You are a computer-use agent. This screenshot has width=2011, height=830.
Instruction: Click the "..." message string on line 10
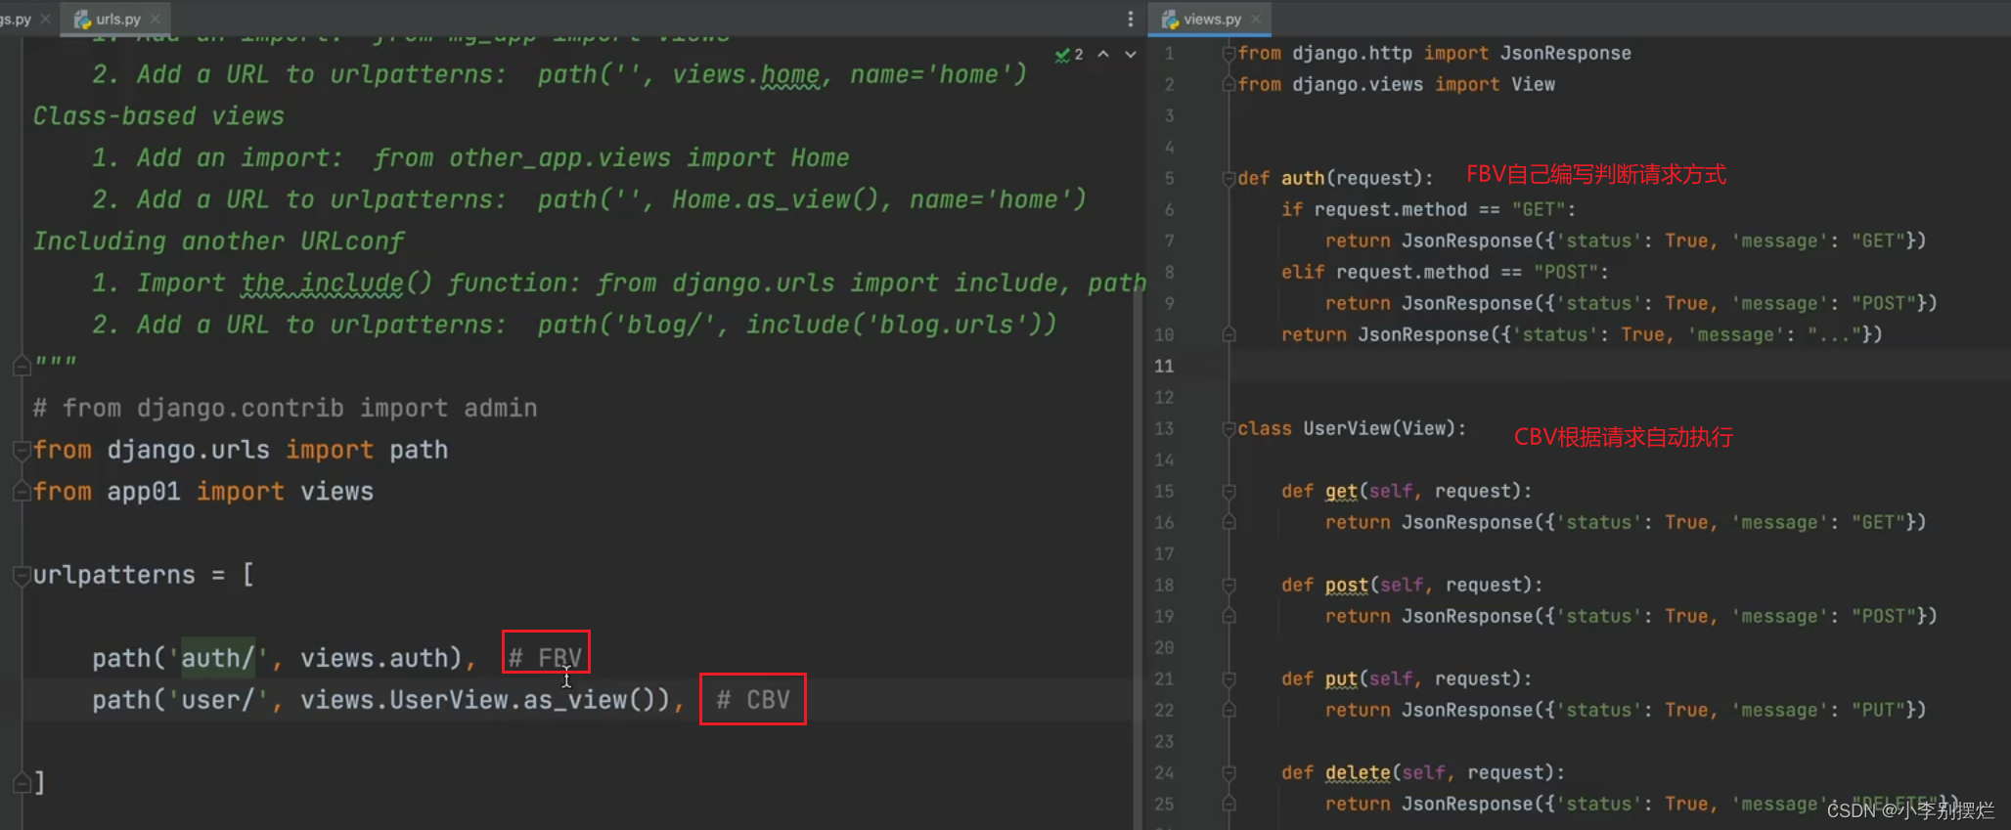1835,335
